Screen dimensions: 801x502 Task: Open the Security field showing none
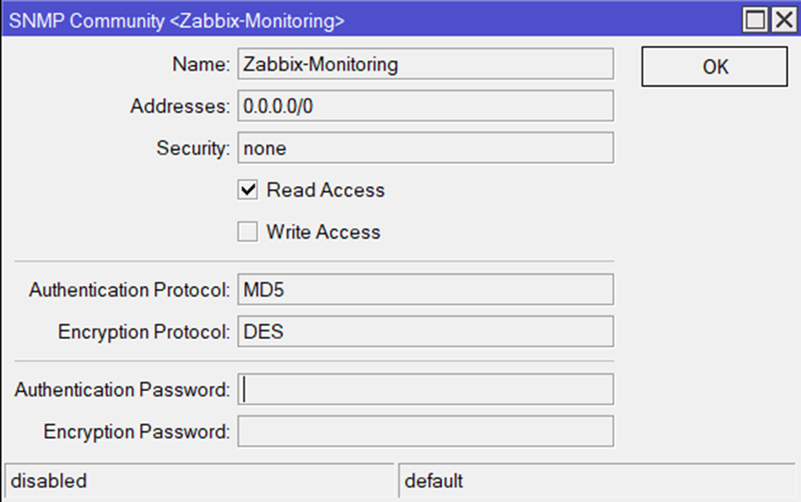pos(426,148)
